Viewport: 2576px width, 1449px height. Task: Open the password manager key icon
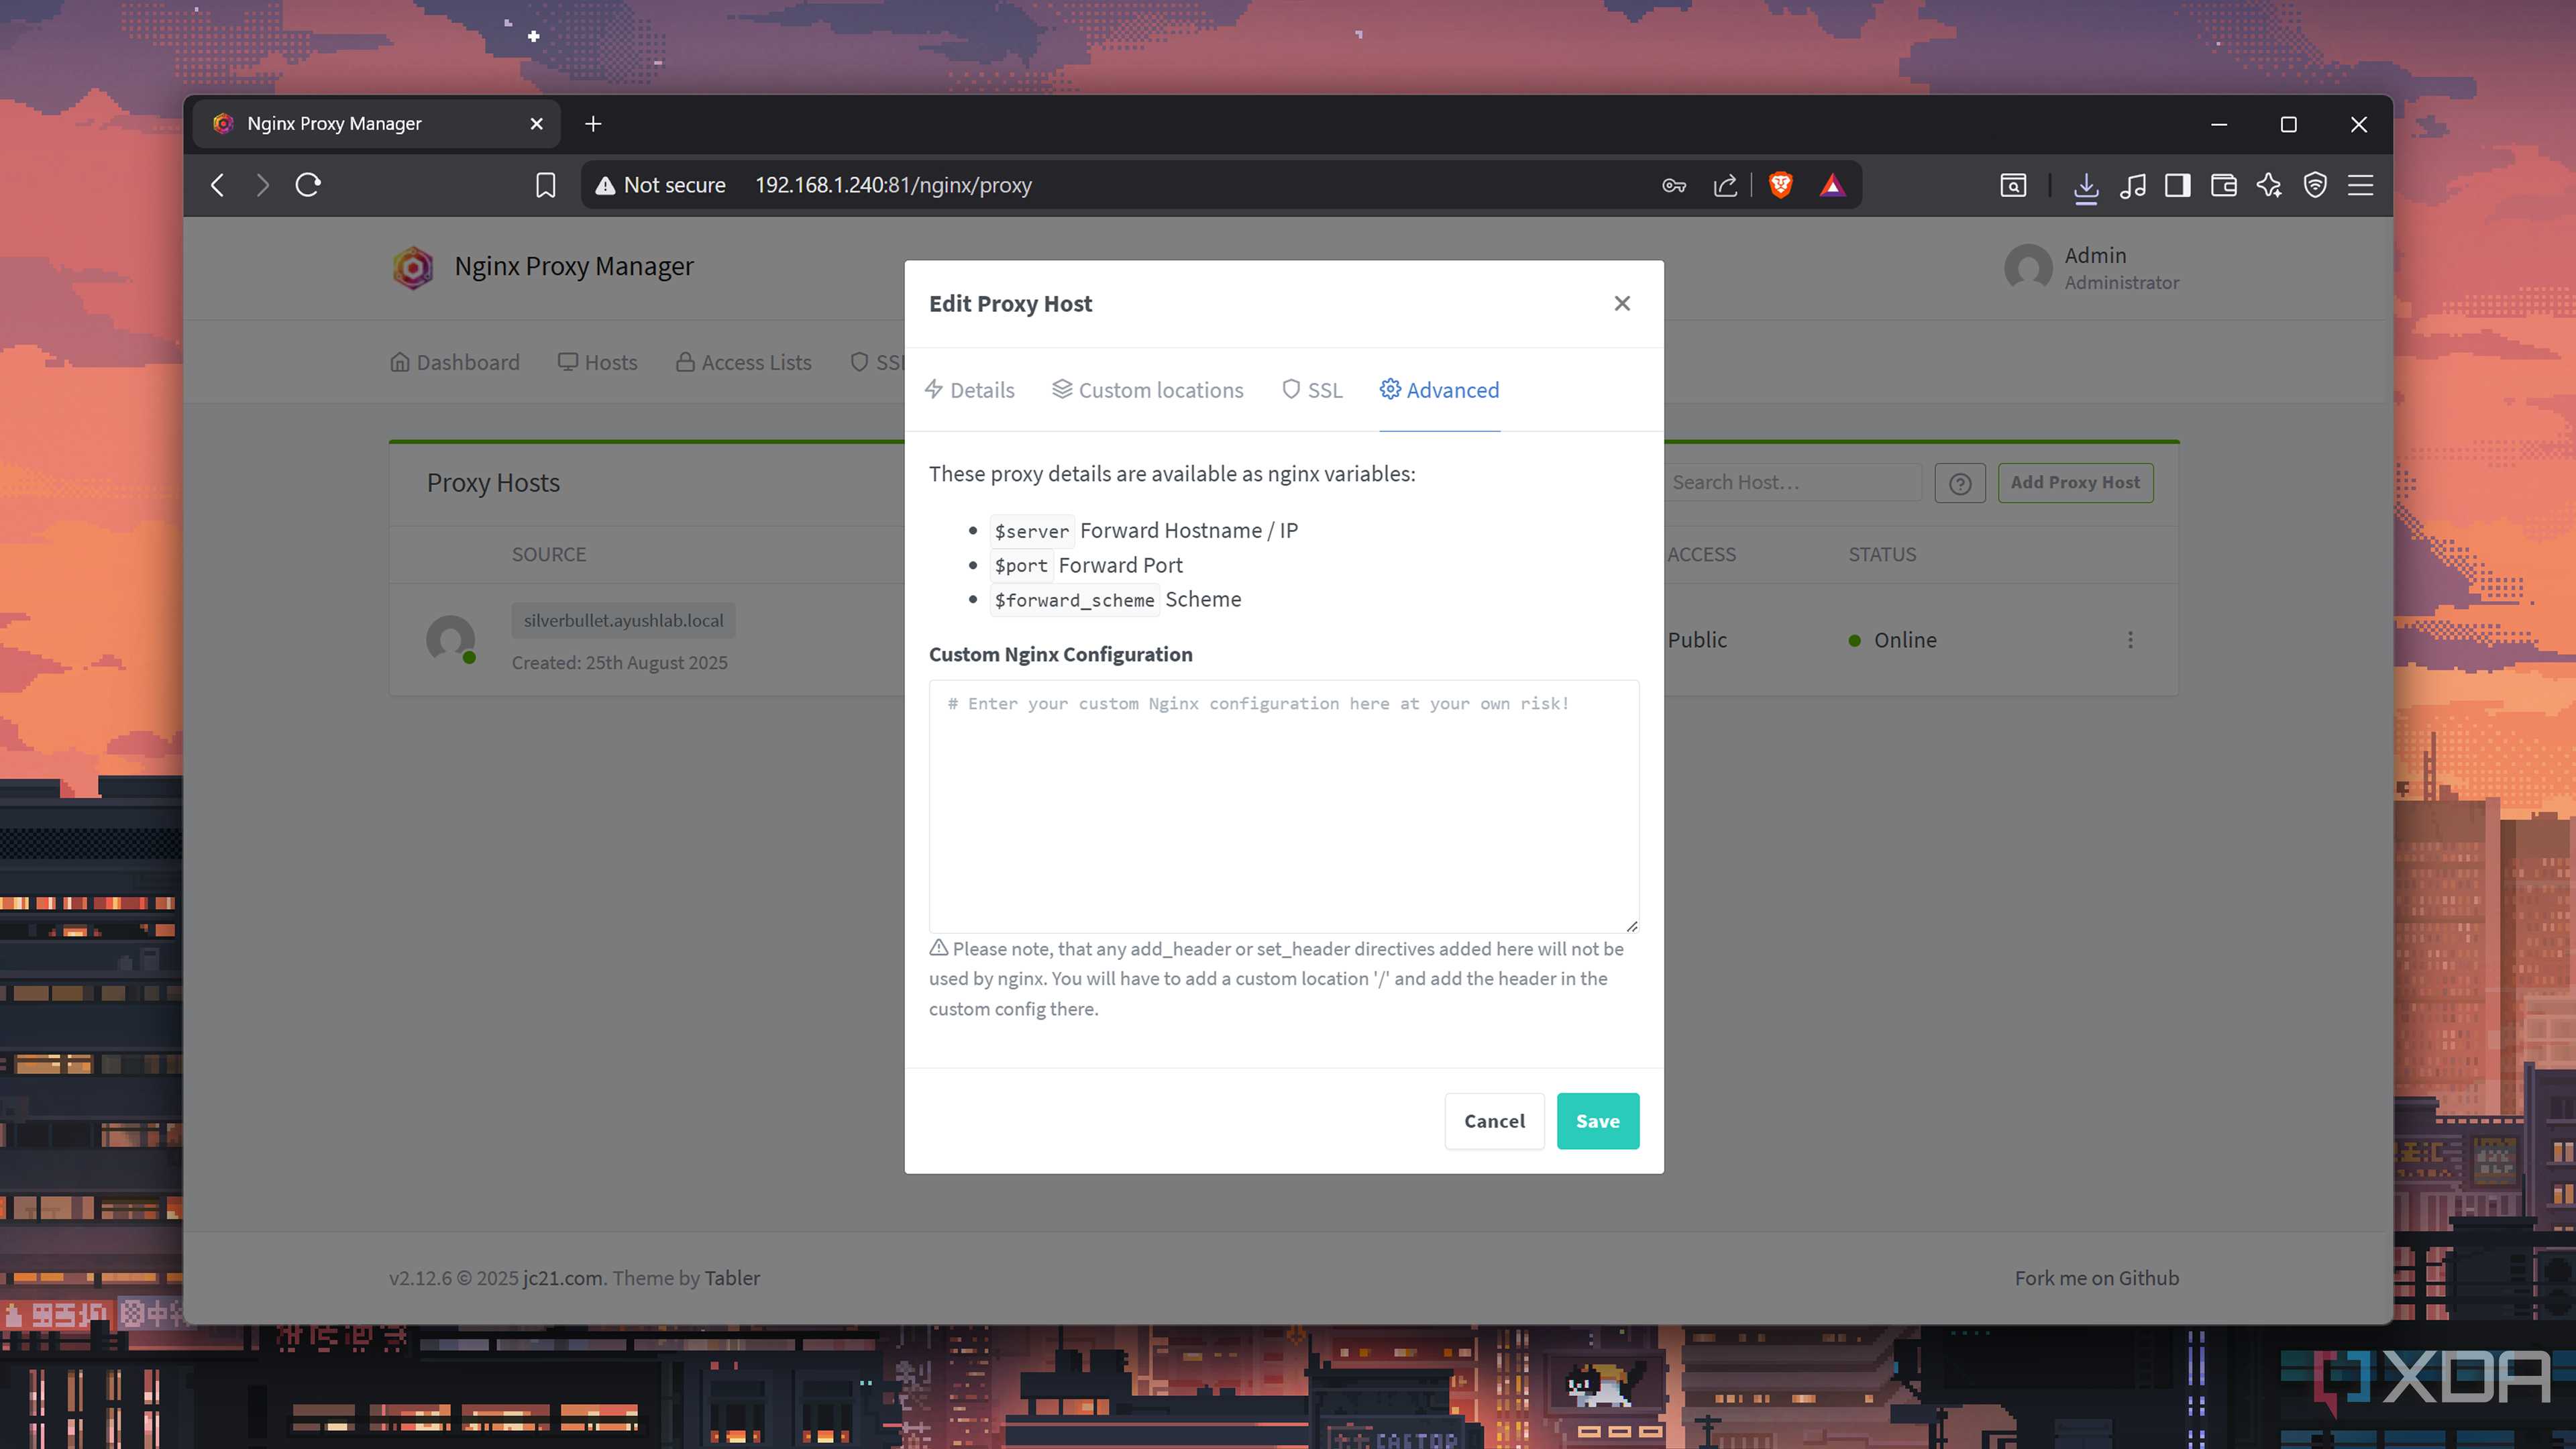(1674, 185)
